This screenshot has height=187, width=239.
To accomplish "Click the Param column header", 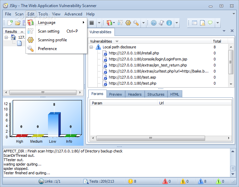I will coord(124,103).
